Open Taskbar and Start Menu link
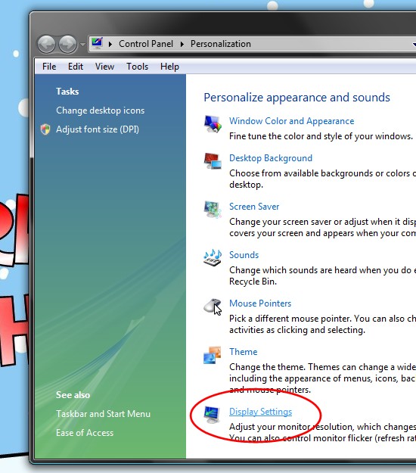This screenshot has height=473, width=416. coord(103,414)
